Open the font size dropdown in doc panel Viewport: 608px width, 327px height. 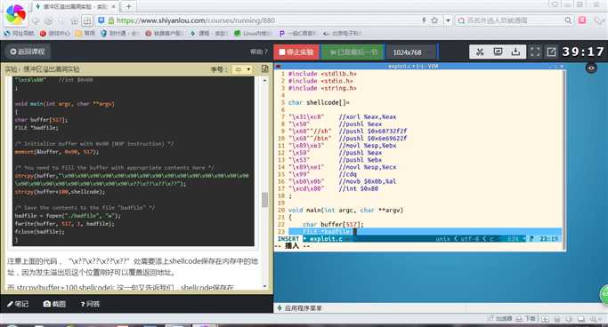242,69
